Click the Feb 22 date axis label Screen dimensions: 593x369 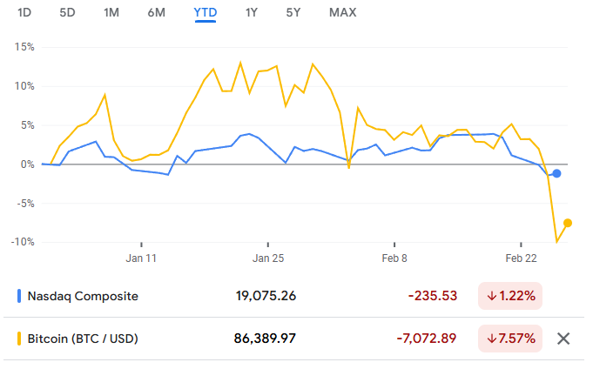[x=520, y=258]
